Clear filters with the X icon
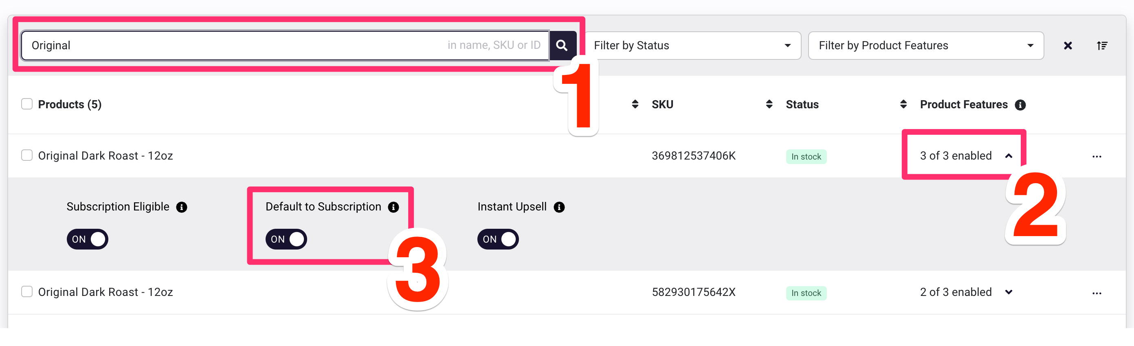 pyautogui.click(x=1068, y=46)
